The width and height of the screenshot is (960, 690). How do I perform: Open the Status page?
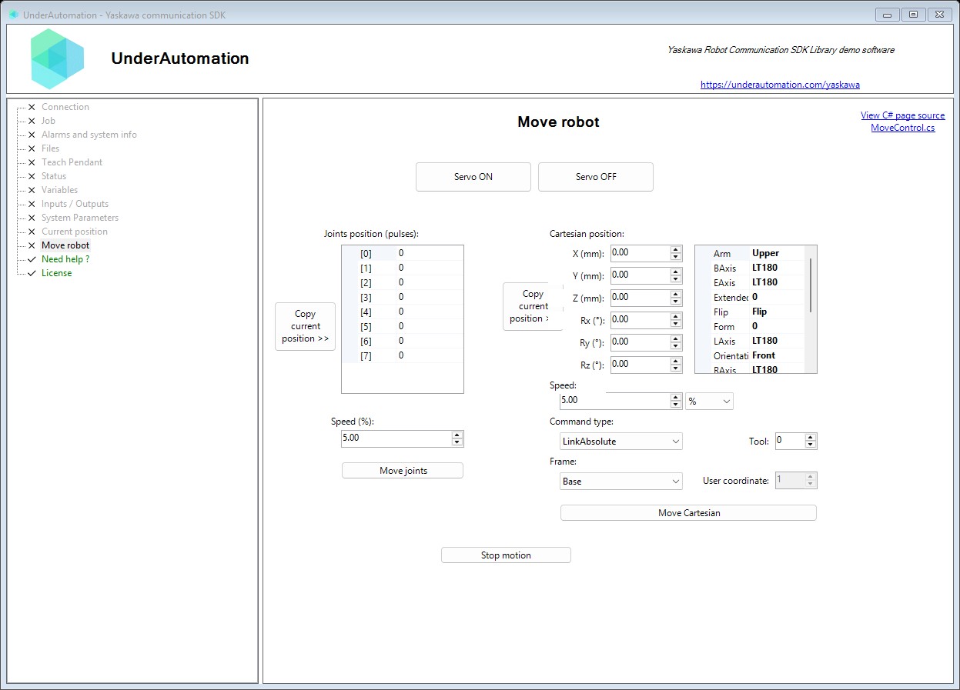pyautogui.click(x=54, y=176)
